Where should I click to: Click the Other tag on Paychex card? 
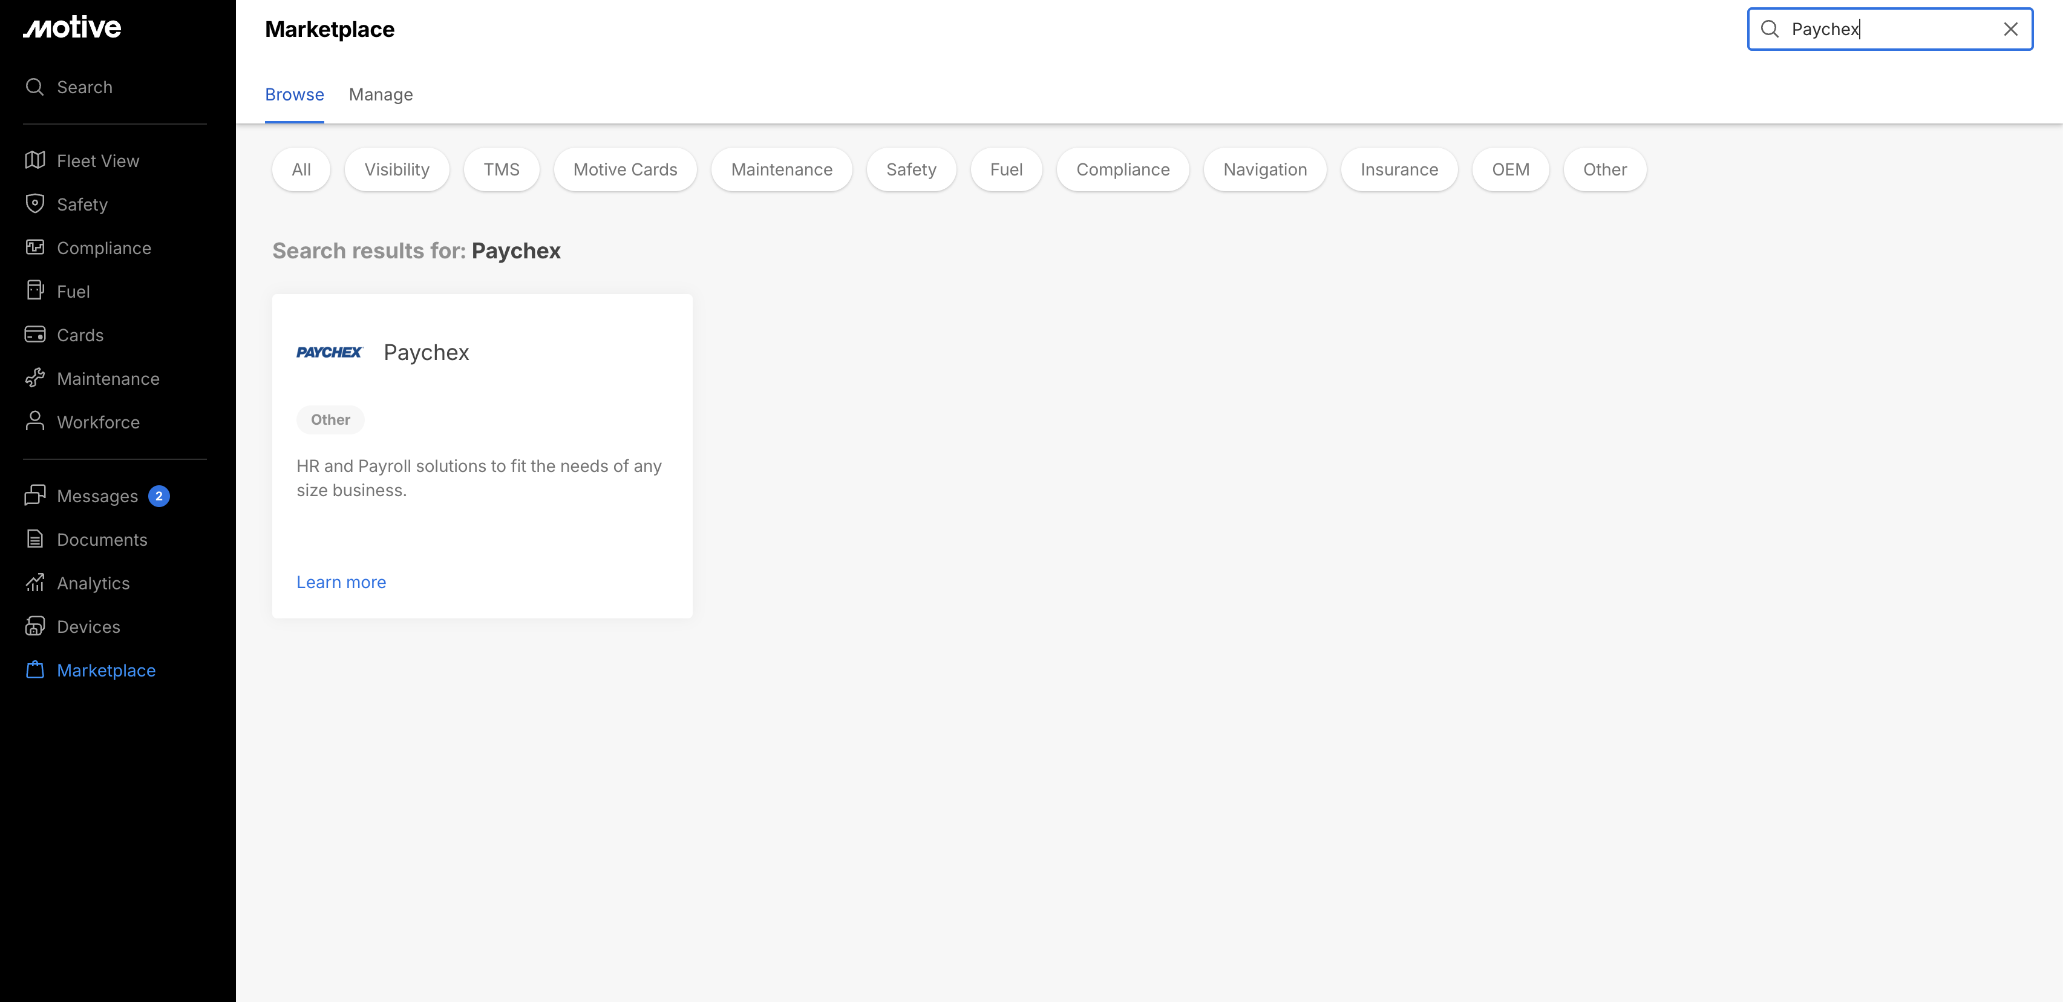tap(331, 420)
